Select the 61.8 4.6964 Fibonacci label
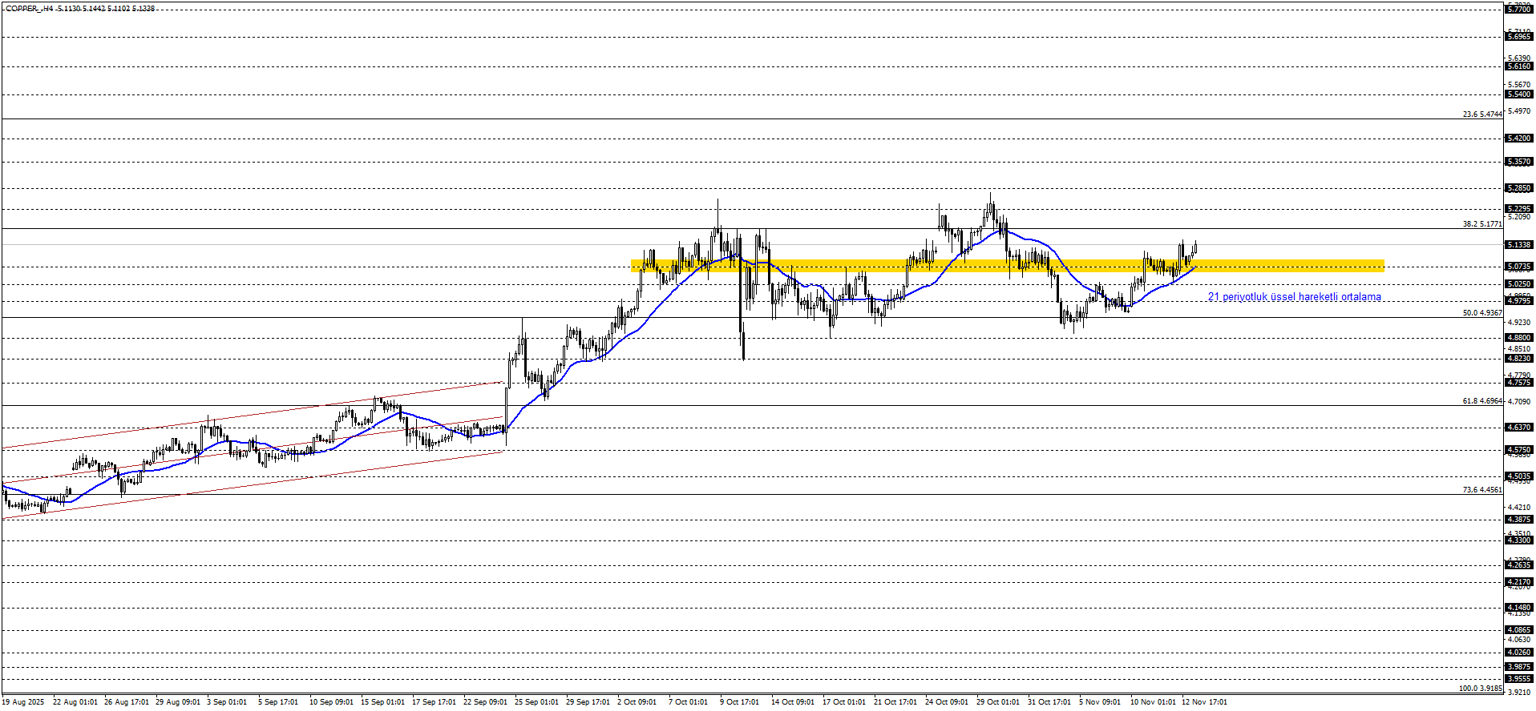This screenshot has height=711, width=1536. pyautogui.click(x=1481, y=401)
